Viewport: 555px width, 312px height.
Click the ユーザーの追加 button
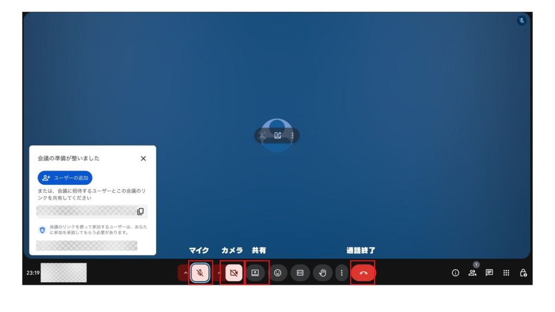pyautogui.click(x=65, y=178)
